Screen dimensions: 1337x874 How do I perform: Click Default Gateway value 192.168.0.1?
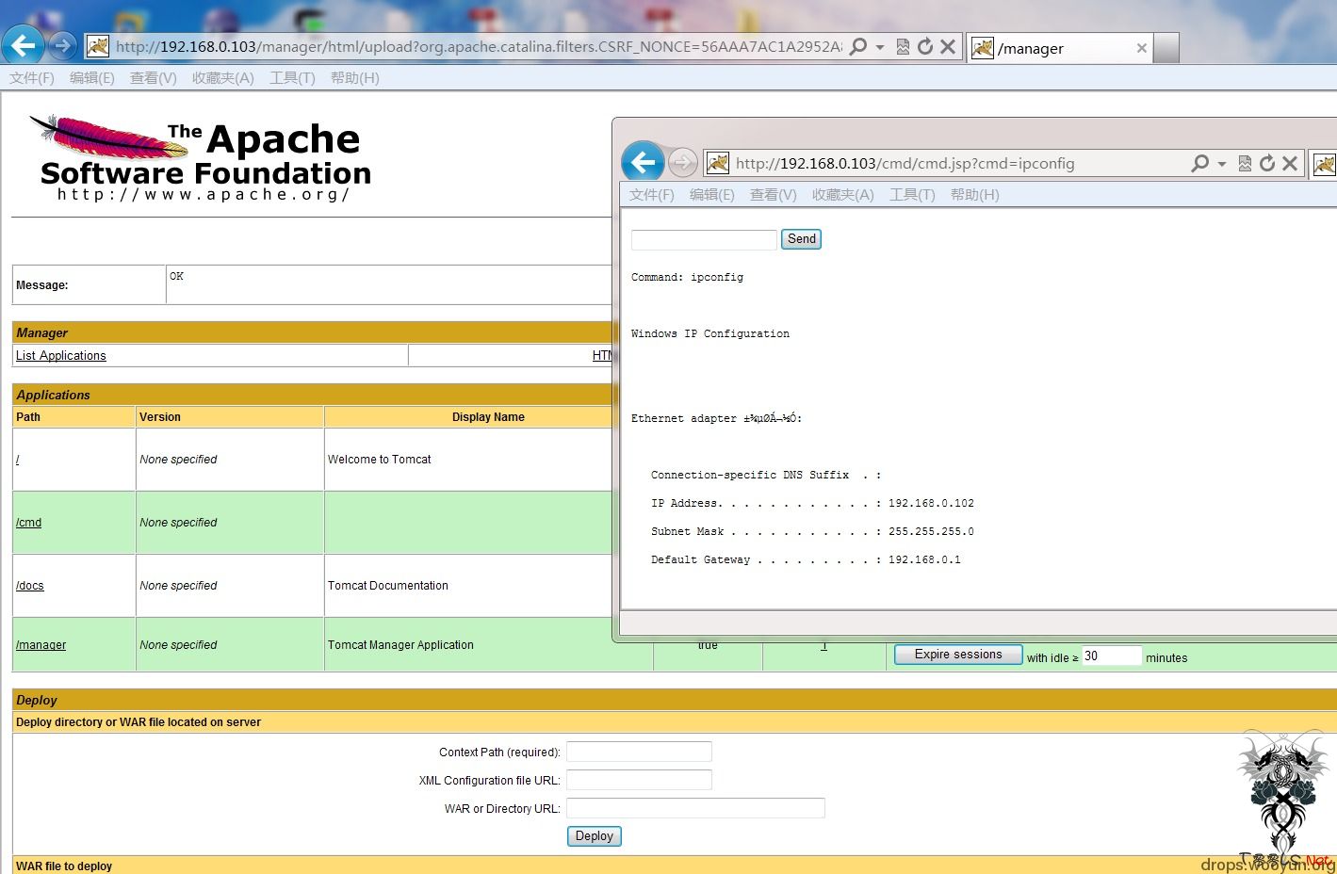(x=924, y=559)
